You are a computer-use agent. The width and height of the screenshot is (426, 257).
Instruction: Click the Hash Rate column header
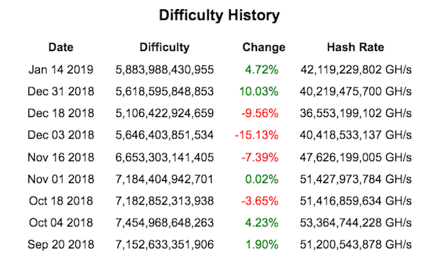point(356,48)
